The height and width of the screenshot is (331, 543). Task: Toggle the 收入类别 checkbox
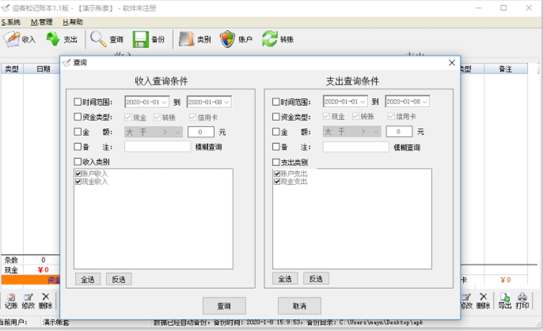pyautogui.click(x=78, y=162)
